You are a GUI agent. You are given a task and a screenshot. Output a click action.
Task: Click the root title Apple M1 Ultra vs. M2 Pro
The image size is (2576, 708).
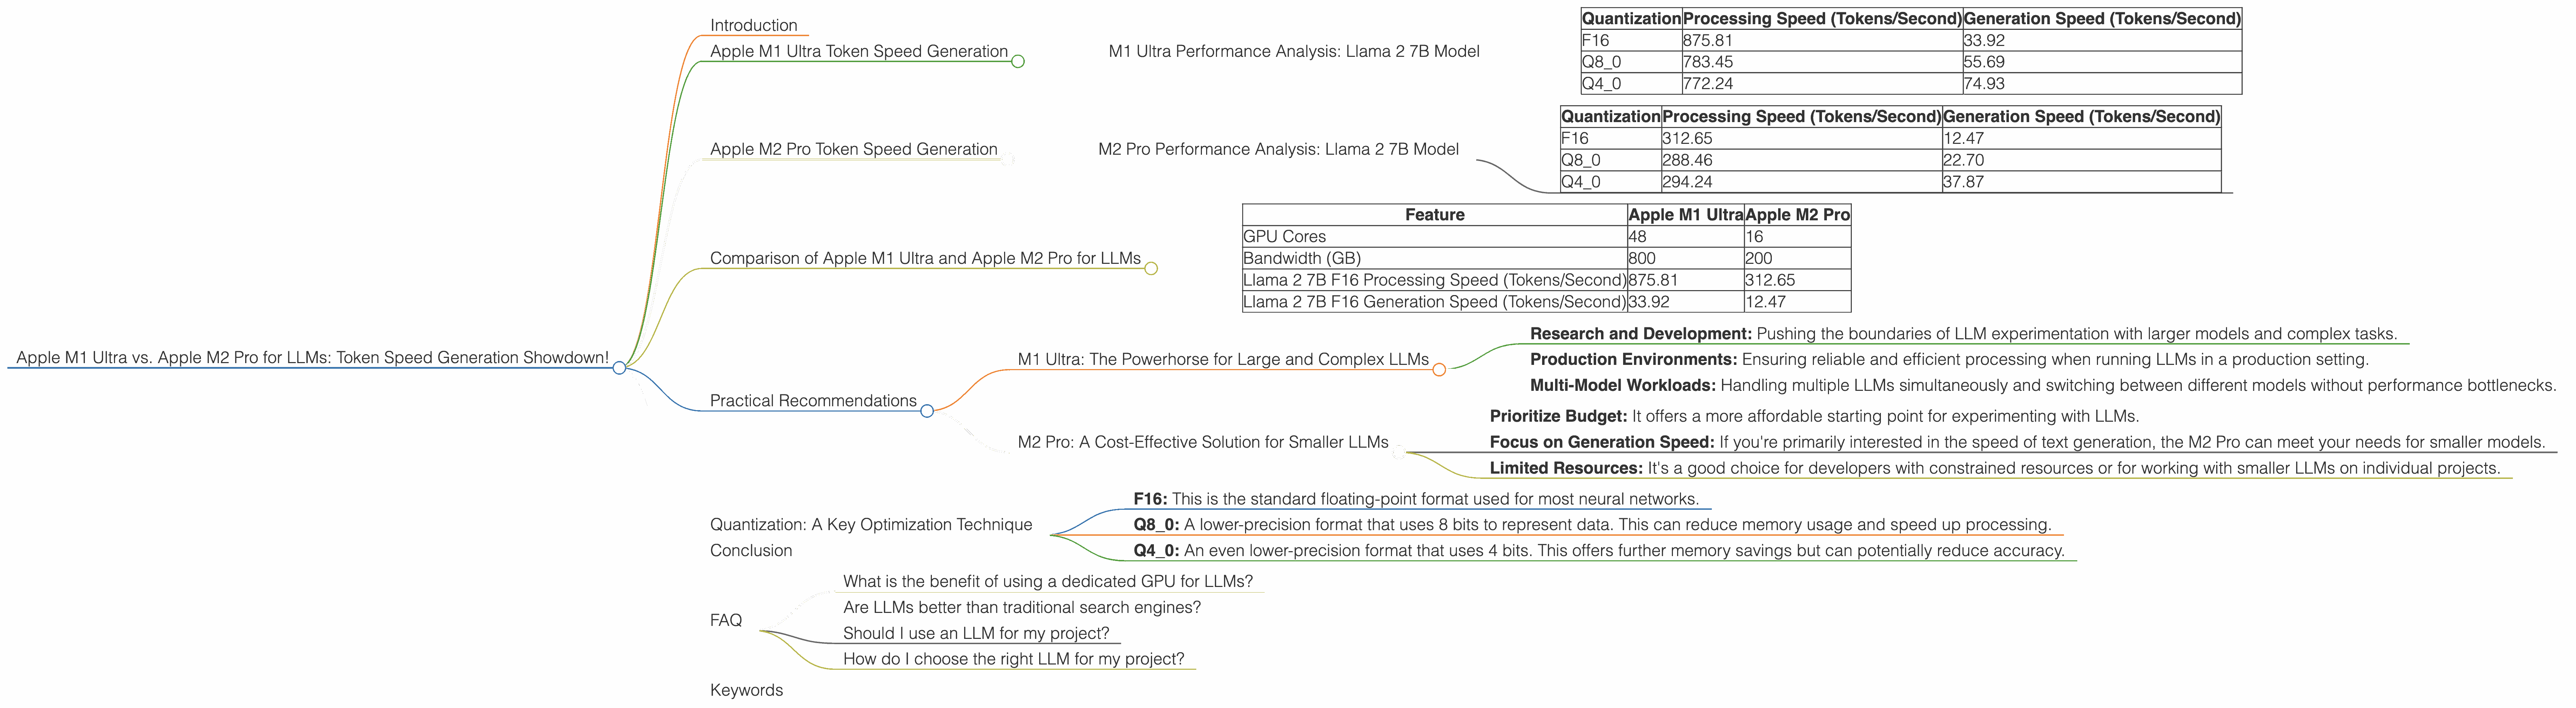(312, 357)
